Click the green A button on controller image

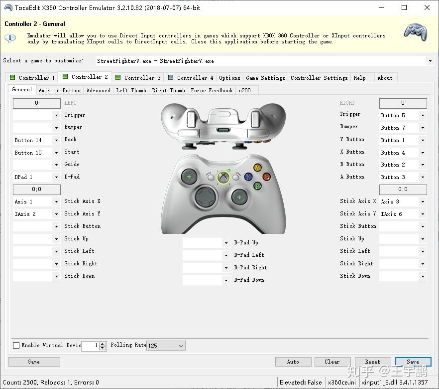(x=258, y=186)
